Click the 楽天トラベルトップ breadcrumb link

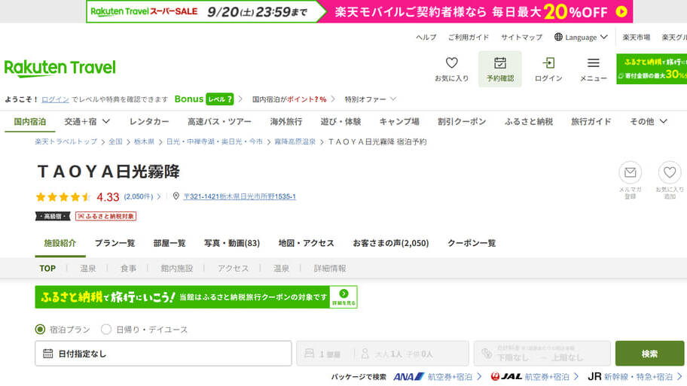click(66, 141)
